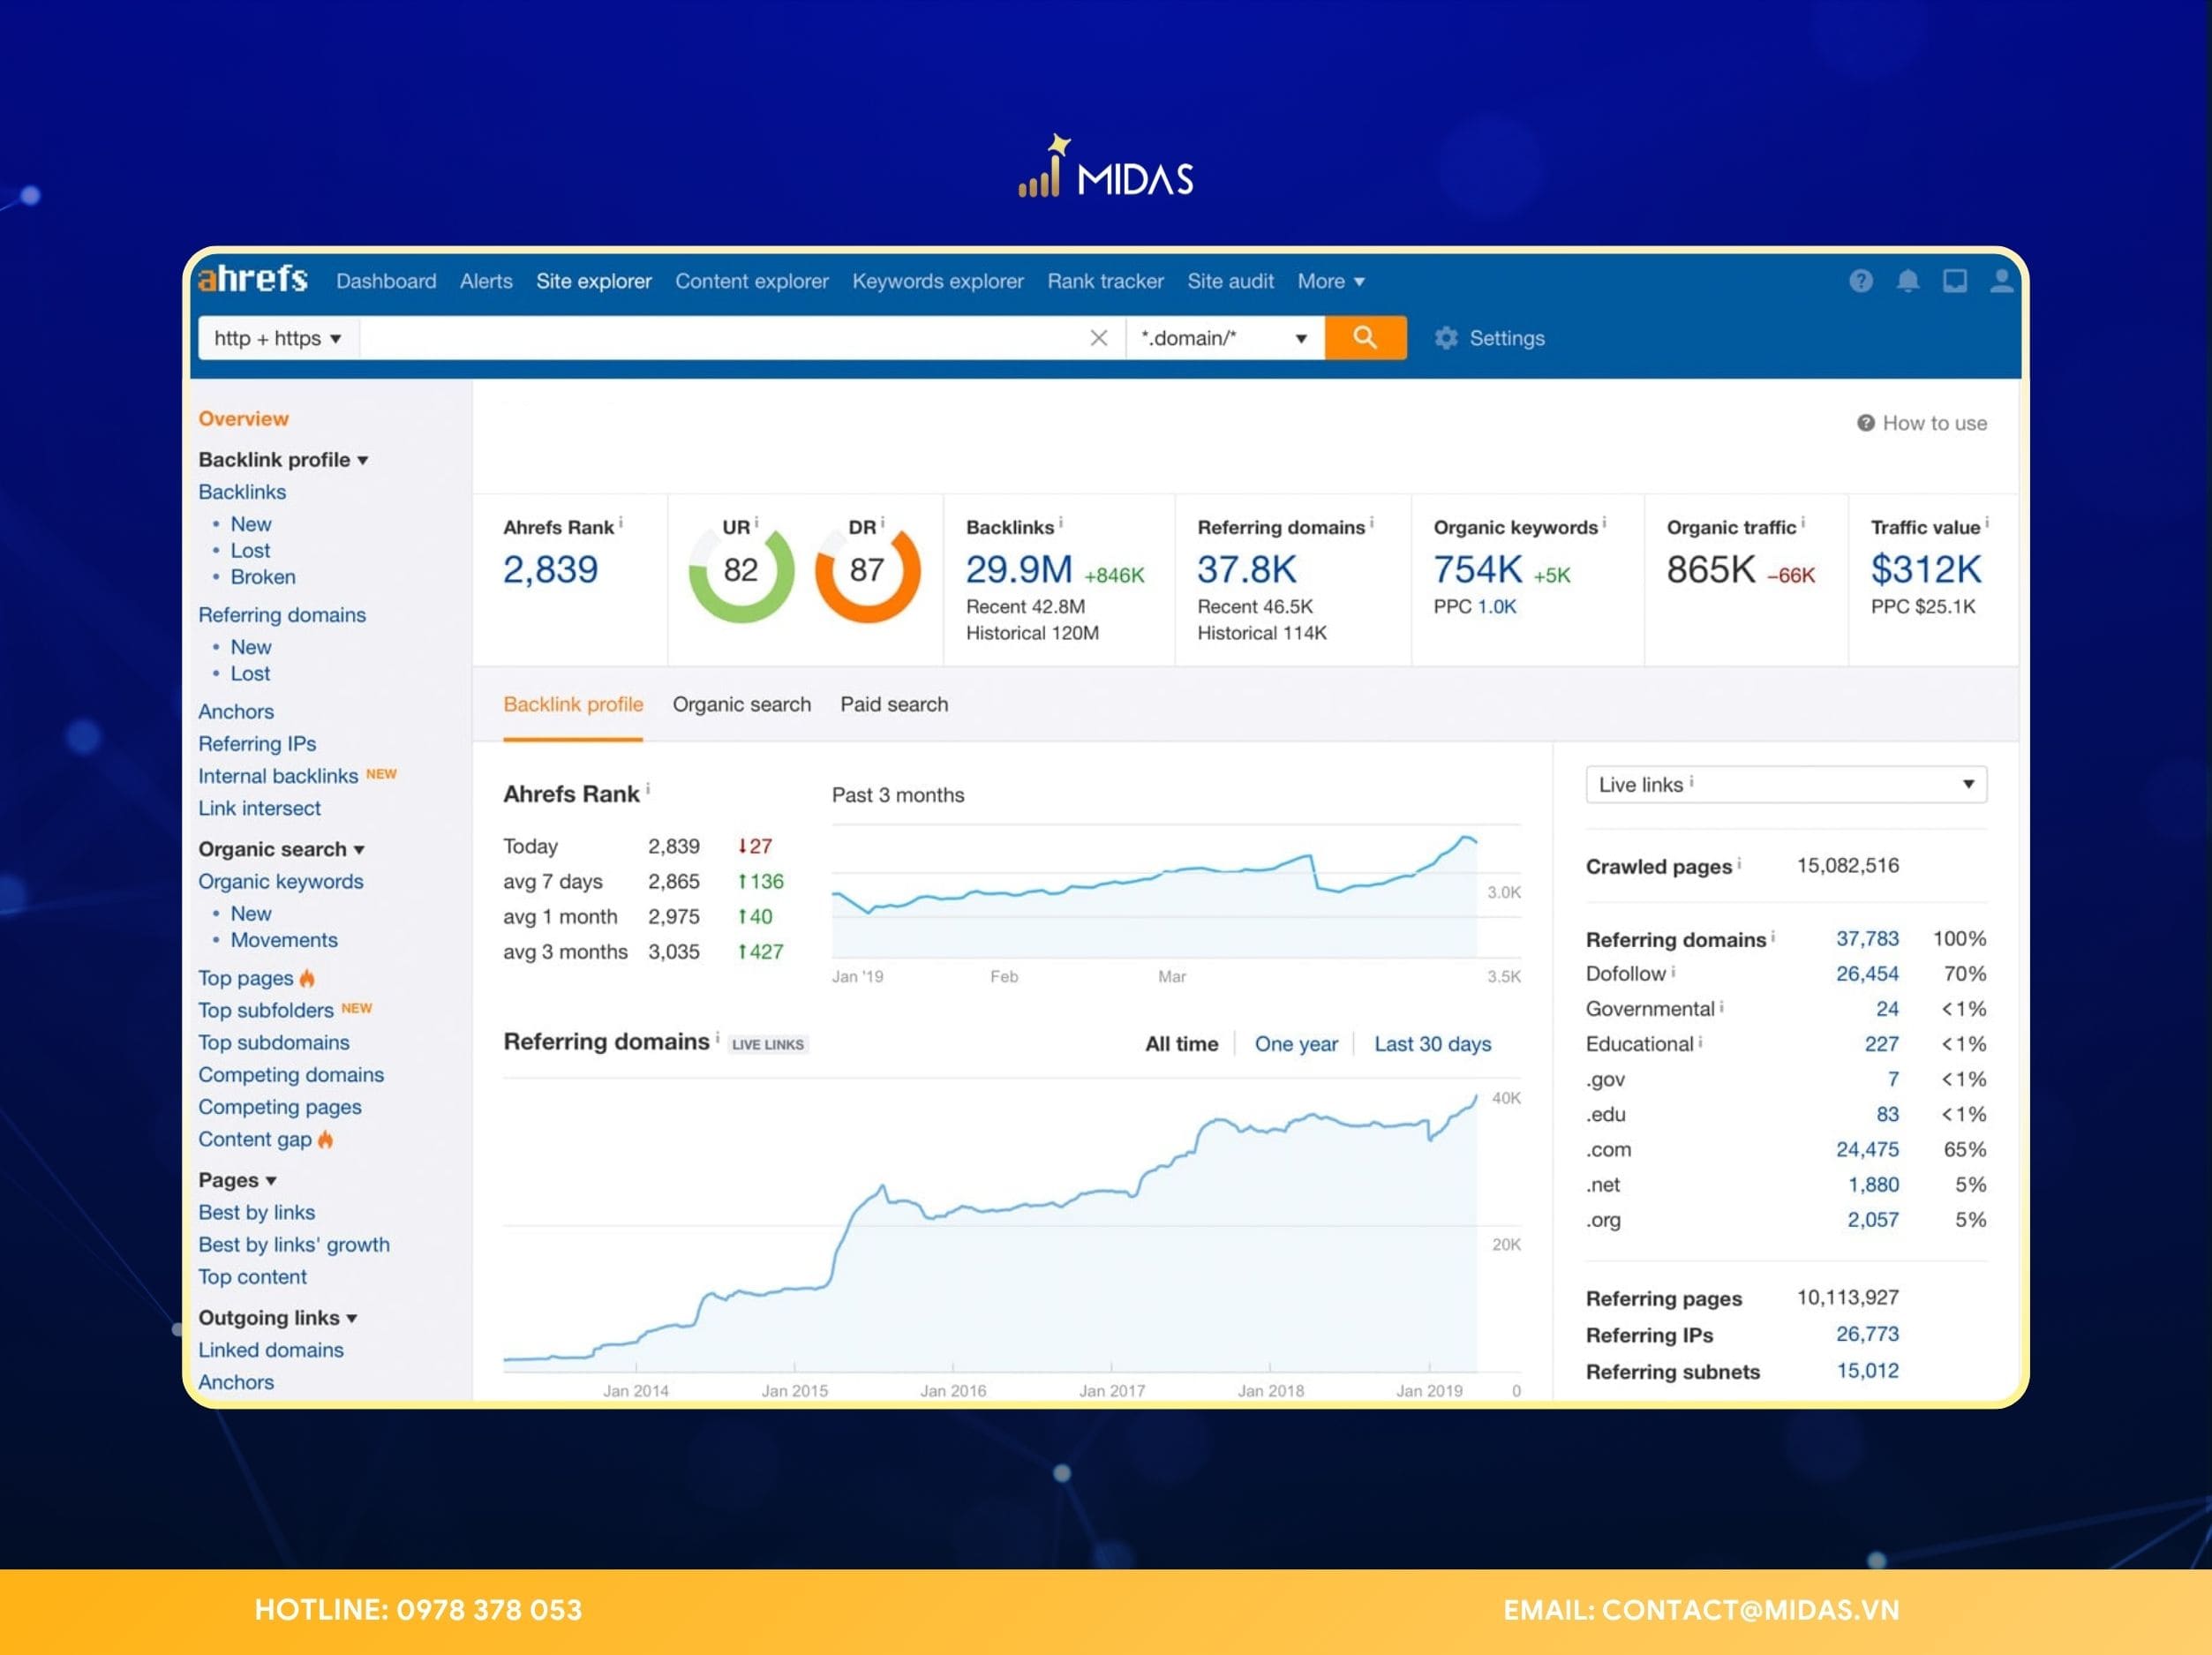
Task: Open Dashboard in top navigation
Action: tap(386, 281)
